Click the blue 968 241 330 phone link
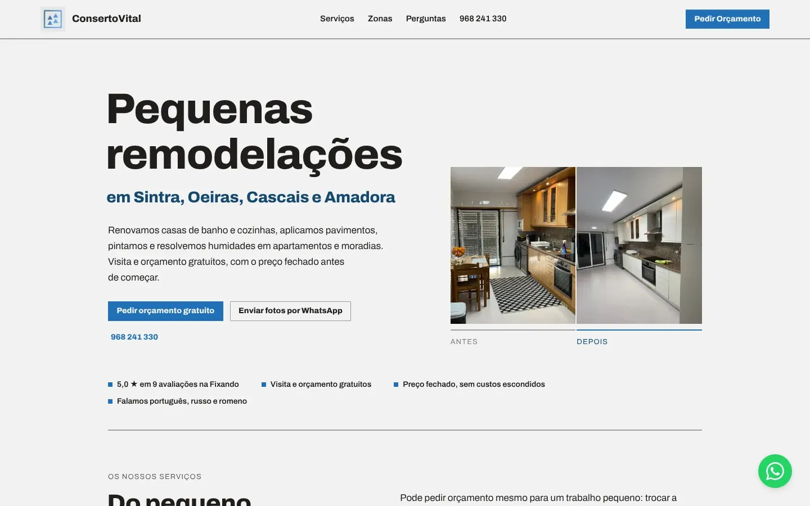810x506 pixels. point(134,337)
